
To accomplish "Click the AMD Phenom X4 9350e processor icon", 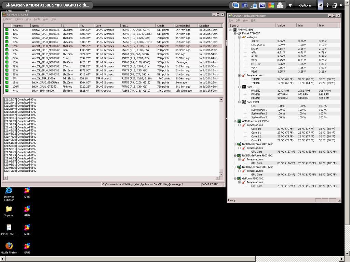I will coord(239,121).
